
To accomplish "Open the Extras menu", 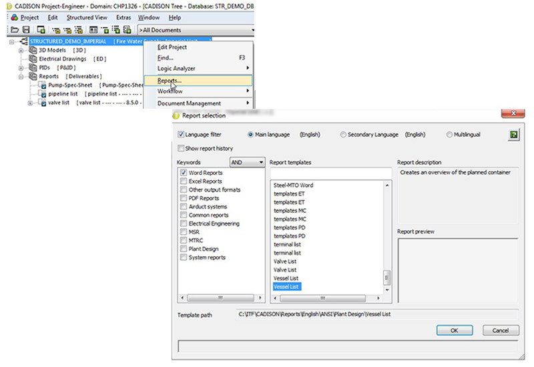I will (123, 17).
